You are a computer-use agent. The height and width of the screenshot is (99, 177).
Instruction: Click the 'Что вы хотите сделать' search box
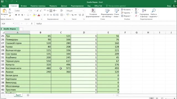(117, 6)
